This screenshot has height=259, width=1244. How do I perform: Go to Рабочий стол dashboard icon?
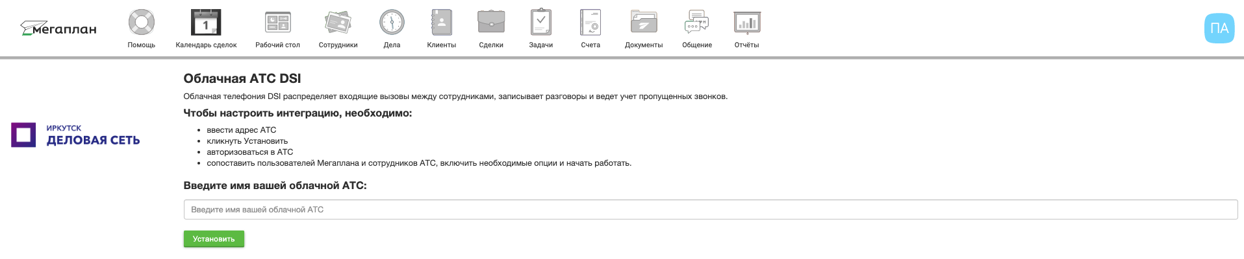(277, 22)
